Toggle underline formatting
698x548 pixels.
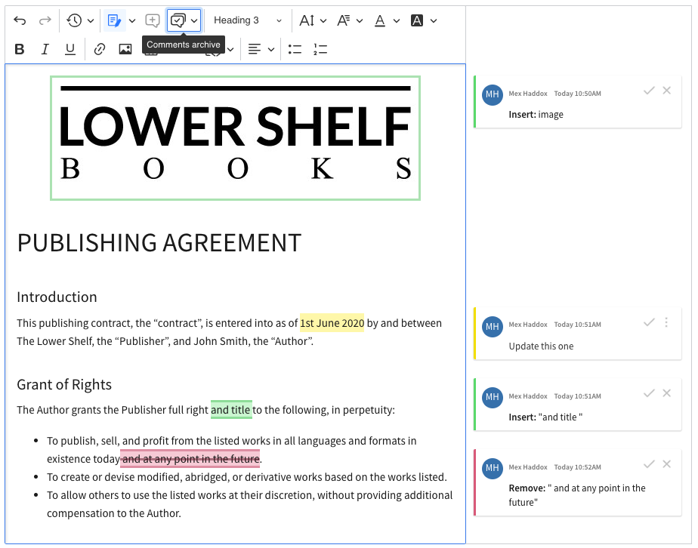click(x=69, y=48)
